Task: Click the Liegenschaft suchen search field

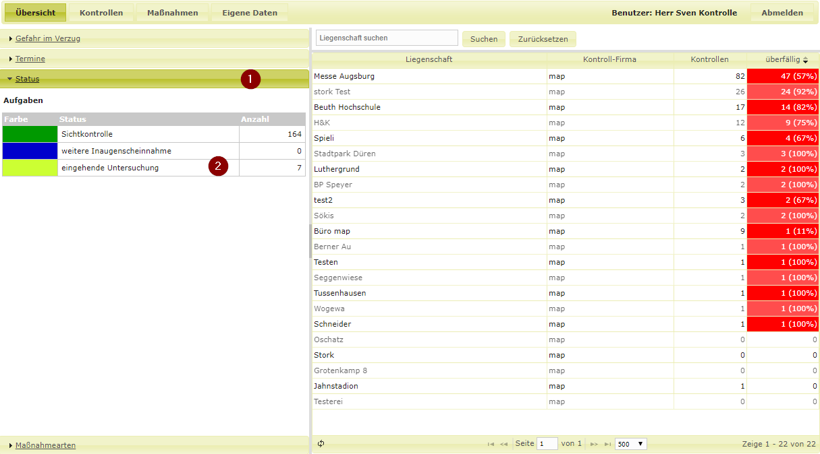Action: (x=387, y=38)
